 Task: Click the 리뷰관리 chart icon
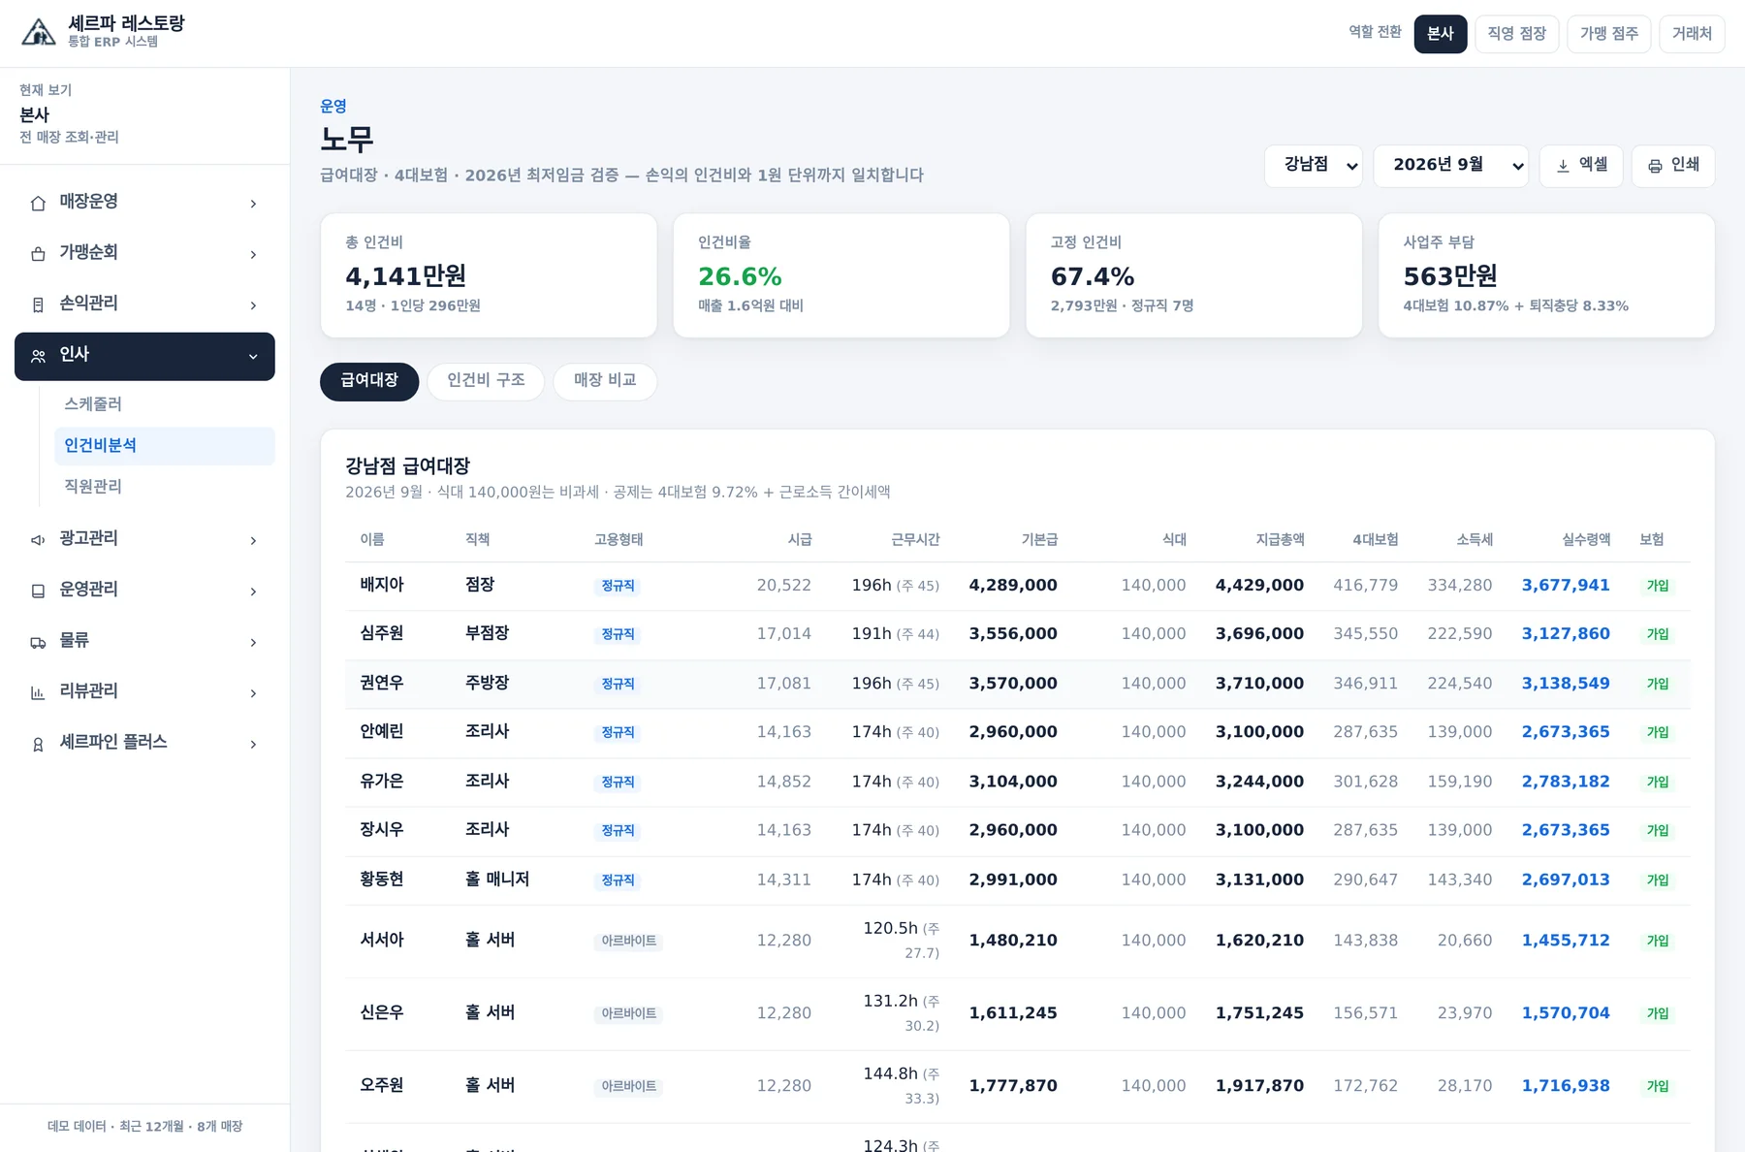38,693
